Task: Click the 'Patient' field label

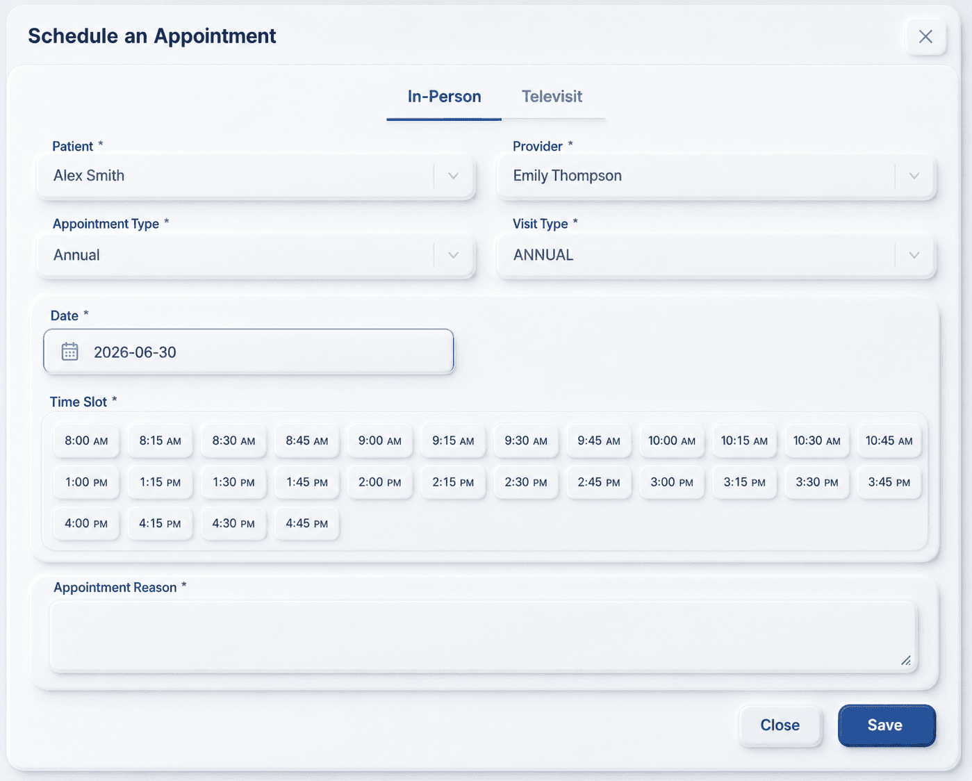Action: click(x=72, y=146)
